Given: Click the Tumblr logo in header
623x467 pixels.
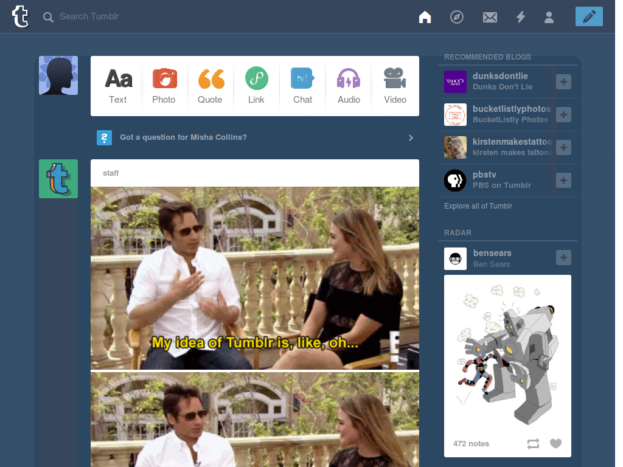Looking at the screenshot, I should 20,16.
